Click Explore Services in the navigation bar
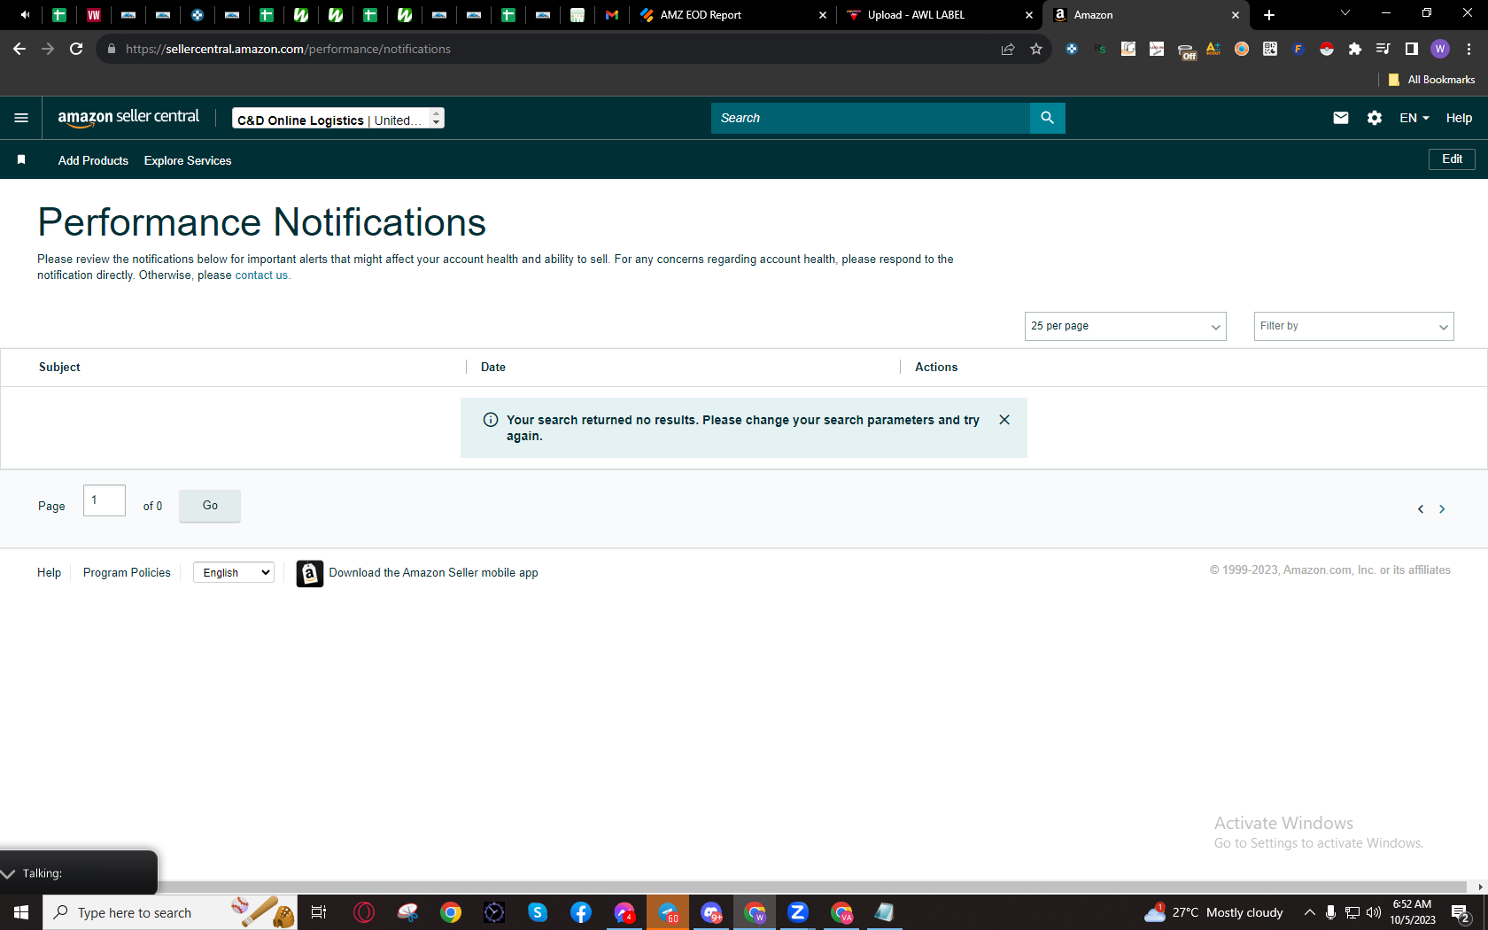The image size is (1488, 930). tap(188, 160)
